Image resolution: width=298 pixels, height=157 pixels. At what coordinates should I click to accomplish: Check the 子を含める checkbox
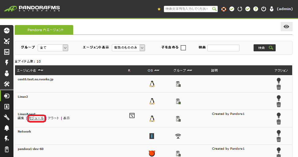183,48
